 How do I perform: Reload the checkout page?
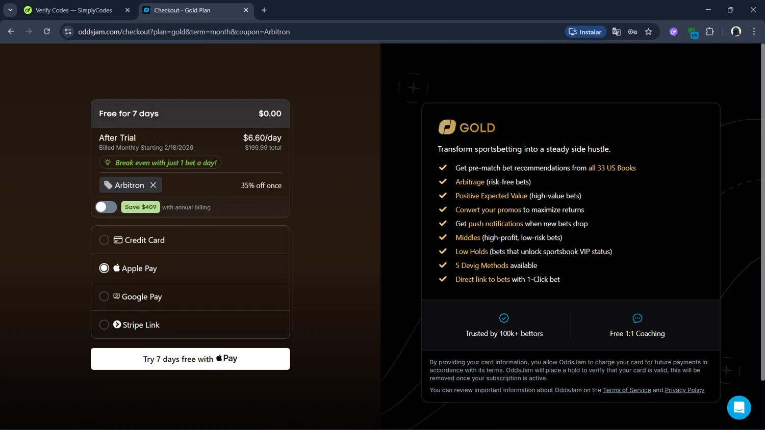46,32
